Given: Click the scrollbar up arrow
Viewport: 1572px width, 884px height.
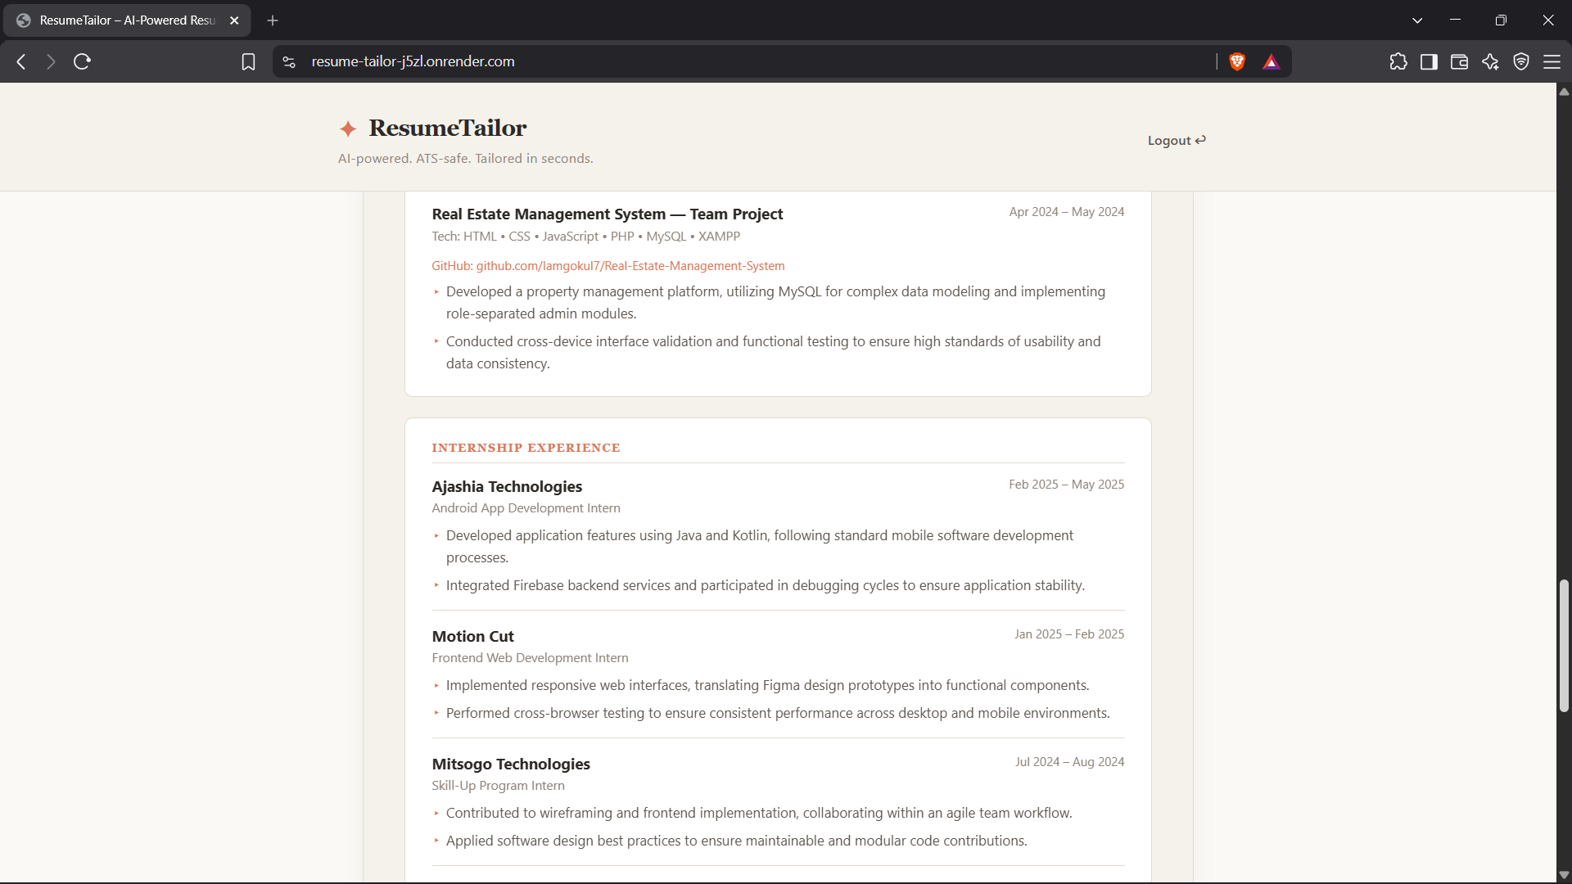Looking at the screenshot, I should (x=1564, y=91).
